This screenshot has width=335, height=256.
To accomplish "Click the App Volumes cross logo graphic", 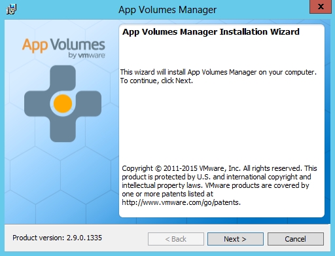I will [63, 103].
